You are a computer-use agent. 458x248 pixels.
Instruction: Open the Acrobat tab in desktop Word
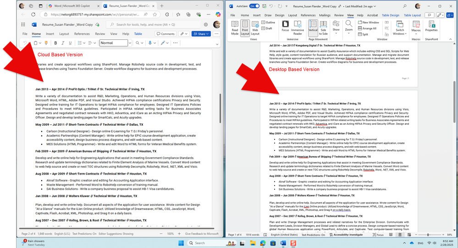click(x=372, y=15)
